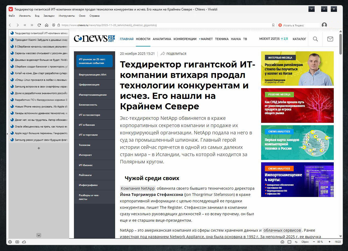Viewport: 348px width, 251px height.
Task: Open Vivaldi settings gear in status bar
Action: (10, 242)
